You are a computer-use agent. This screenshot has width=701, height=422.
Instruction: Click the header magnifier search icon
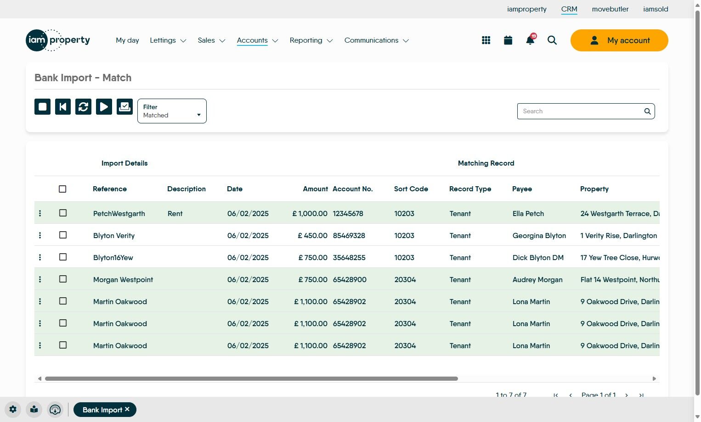point(552,40)
